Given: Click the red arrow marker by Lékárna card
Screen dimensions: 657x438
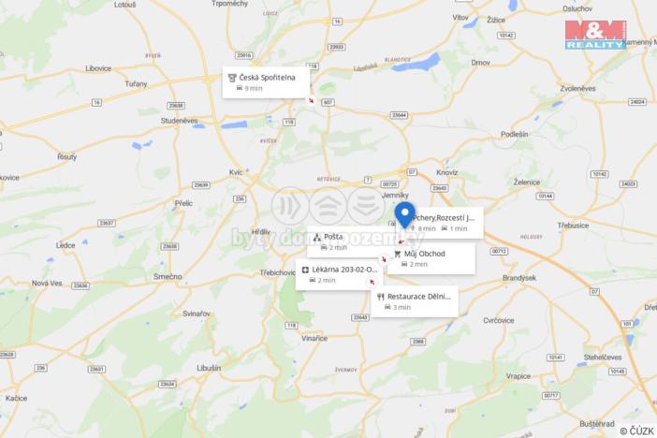Looking at the screenshot, I should (x=372, y=282).
